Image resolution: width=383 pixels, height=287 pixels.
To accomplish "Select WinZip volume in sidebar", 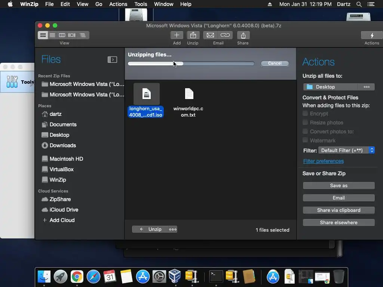I will 54,180.
